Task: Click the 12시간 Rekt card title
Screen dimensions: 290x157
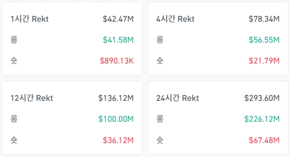Action: point(32,98)
